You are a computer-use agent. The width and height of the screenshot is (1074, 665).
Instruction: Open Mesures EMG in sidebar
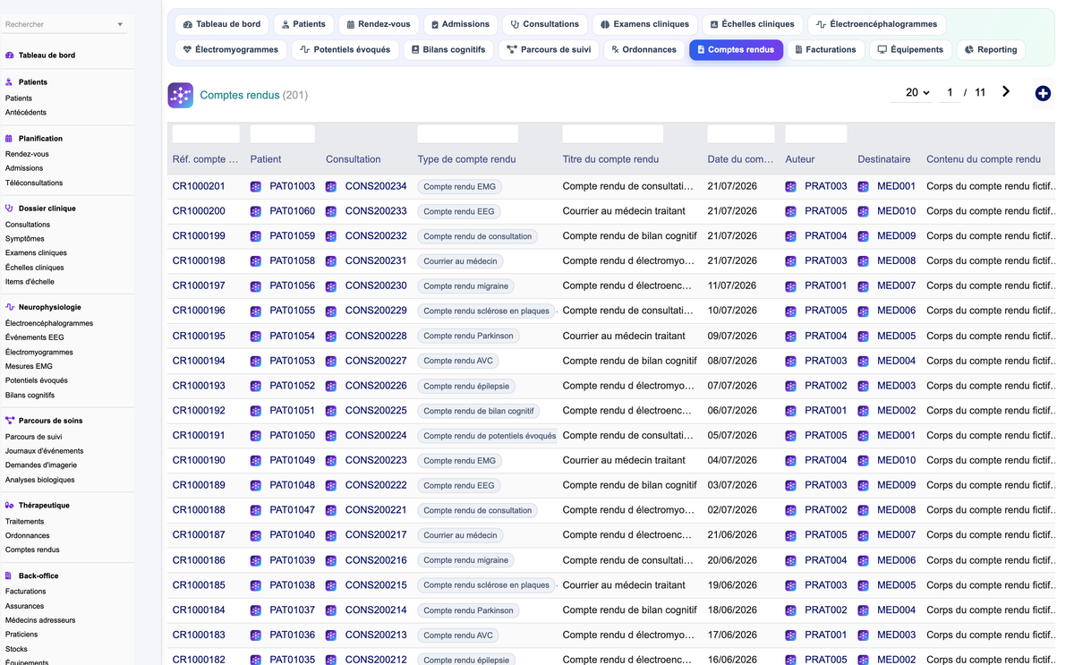click(x=29, y=366)
